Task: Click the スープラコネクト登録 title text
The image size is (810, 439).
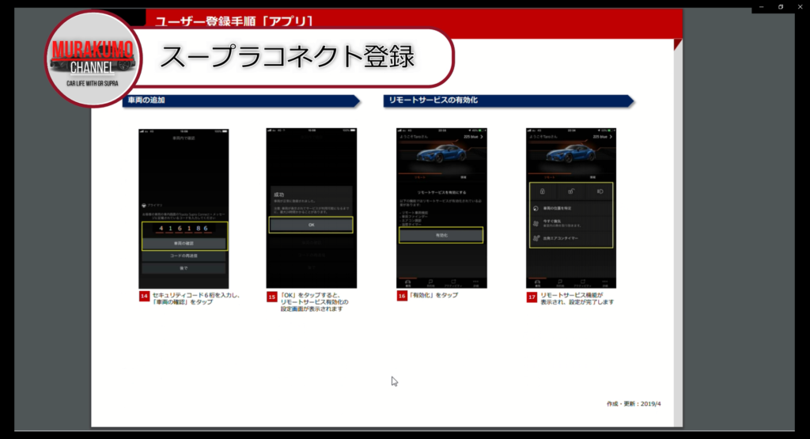Action: click(x=287, y=57)
